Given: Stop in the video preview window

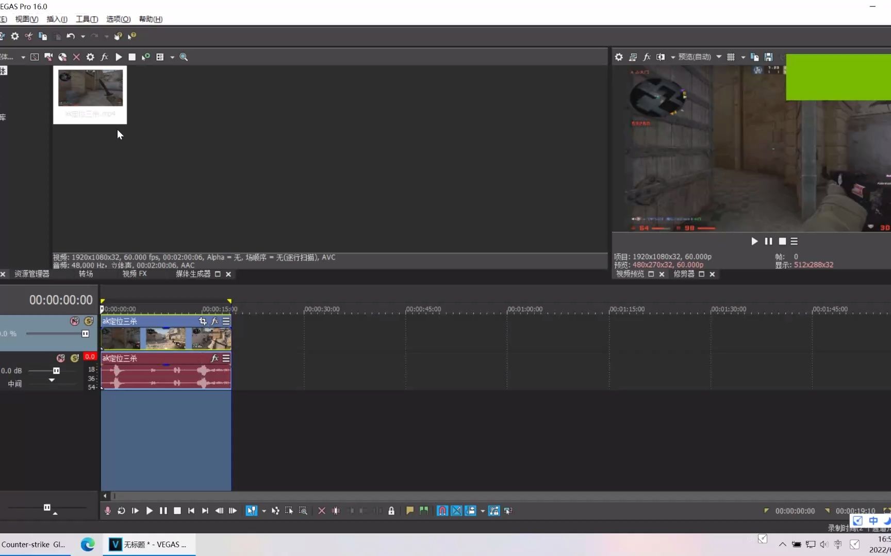Looking at the screenshot, I should click(x=782, y=241).
